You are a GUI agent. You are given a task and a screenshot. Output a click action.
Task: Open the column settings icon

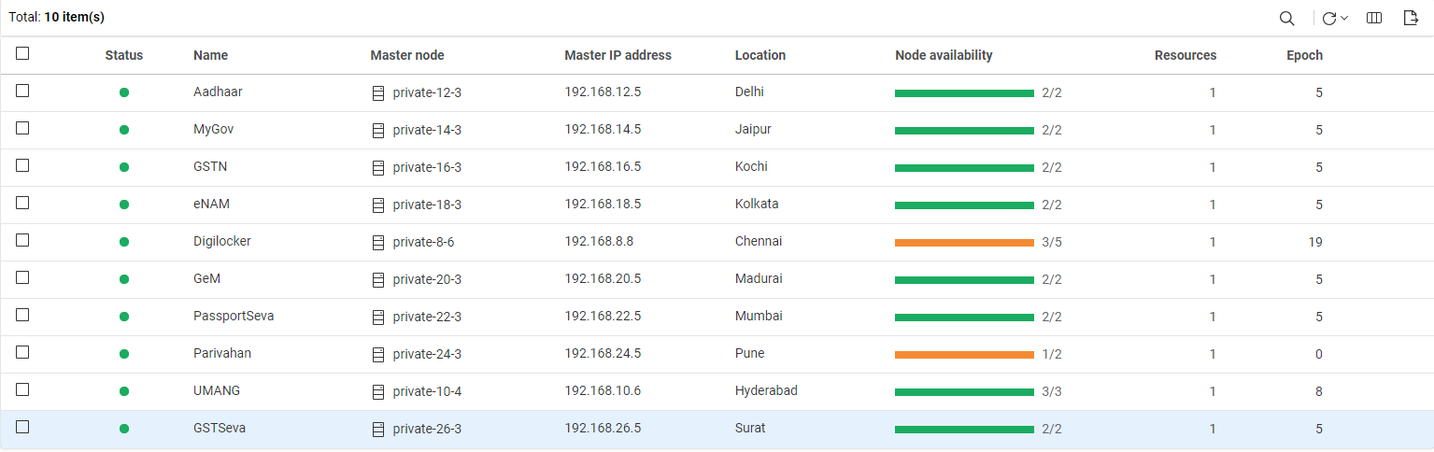coord(1374,19)
